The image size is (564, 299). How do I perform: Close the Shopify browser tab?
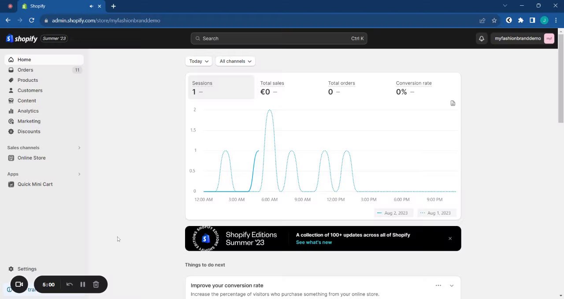tap(100, 6)
